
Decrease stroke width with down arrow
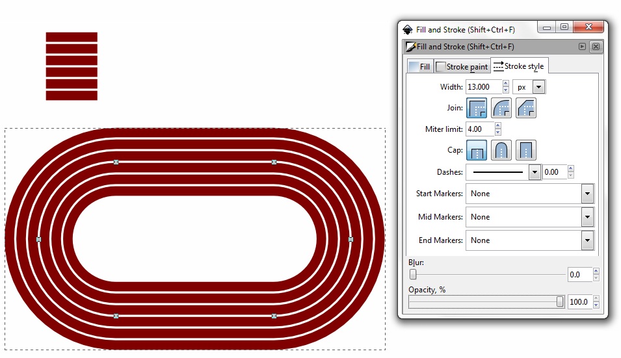tap(505, 90)
